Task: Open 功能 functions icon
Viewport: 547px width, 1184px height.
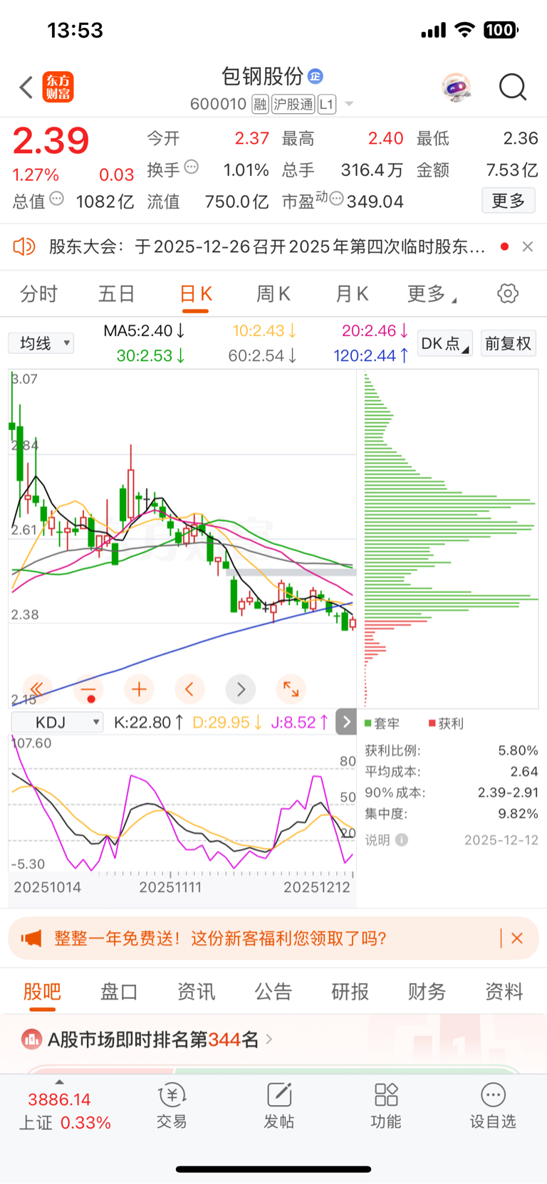Action: pyautogui.click(x=386, y=1106)
